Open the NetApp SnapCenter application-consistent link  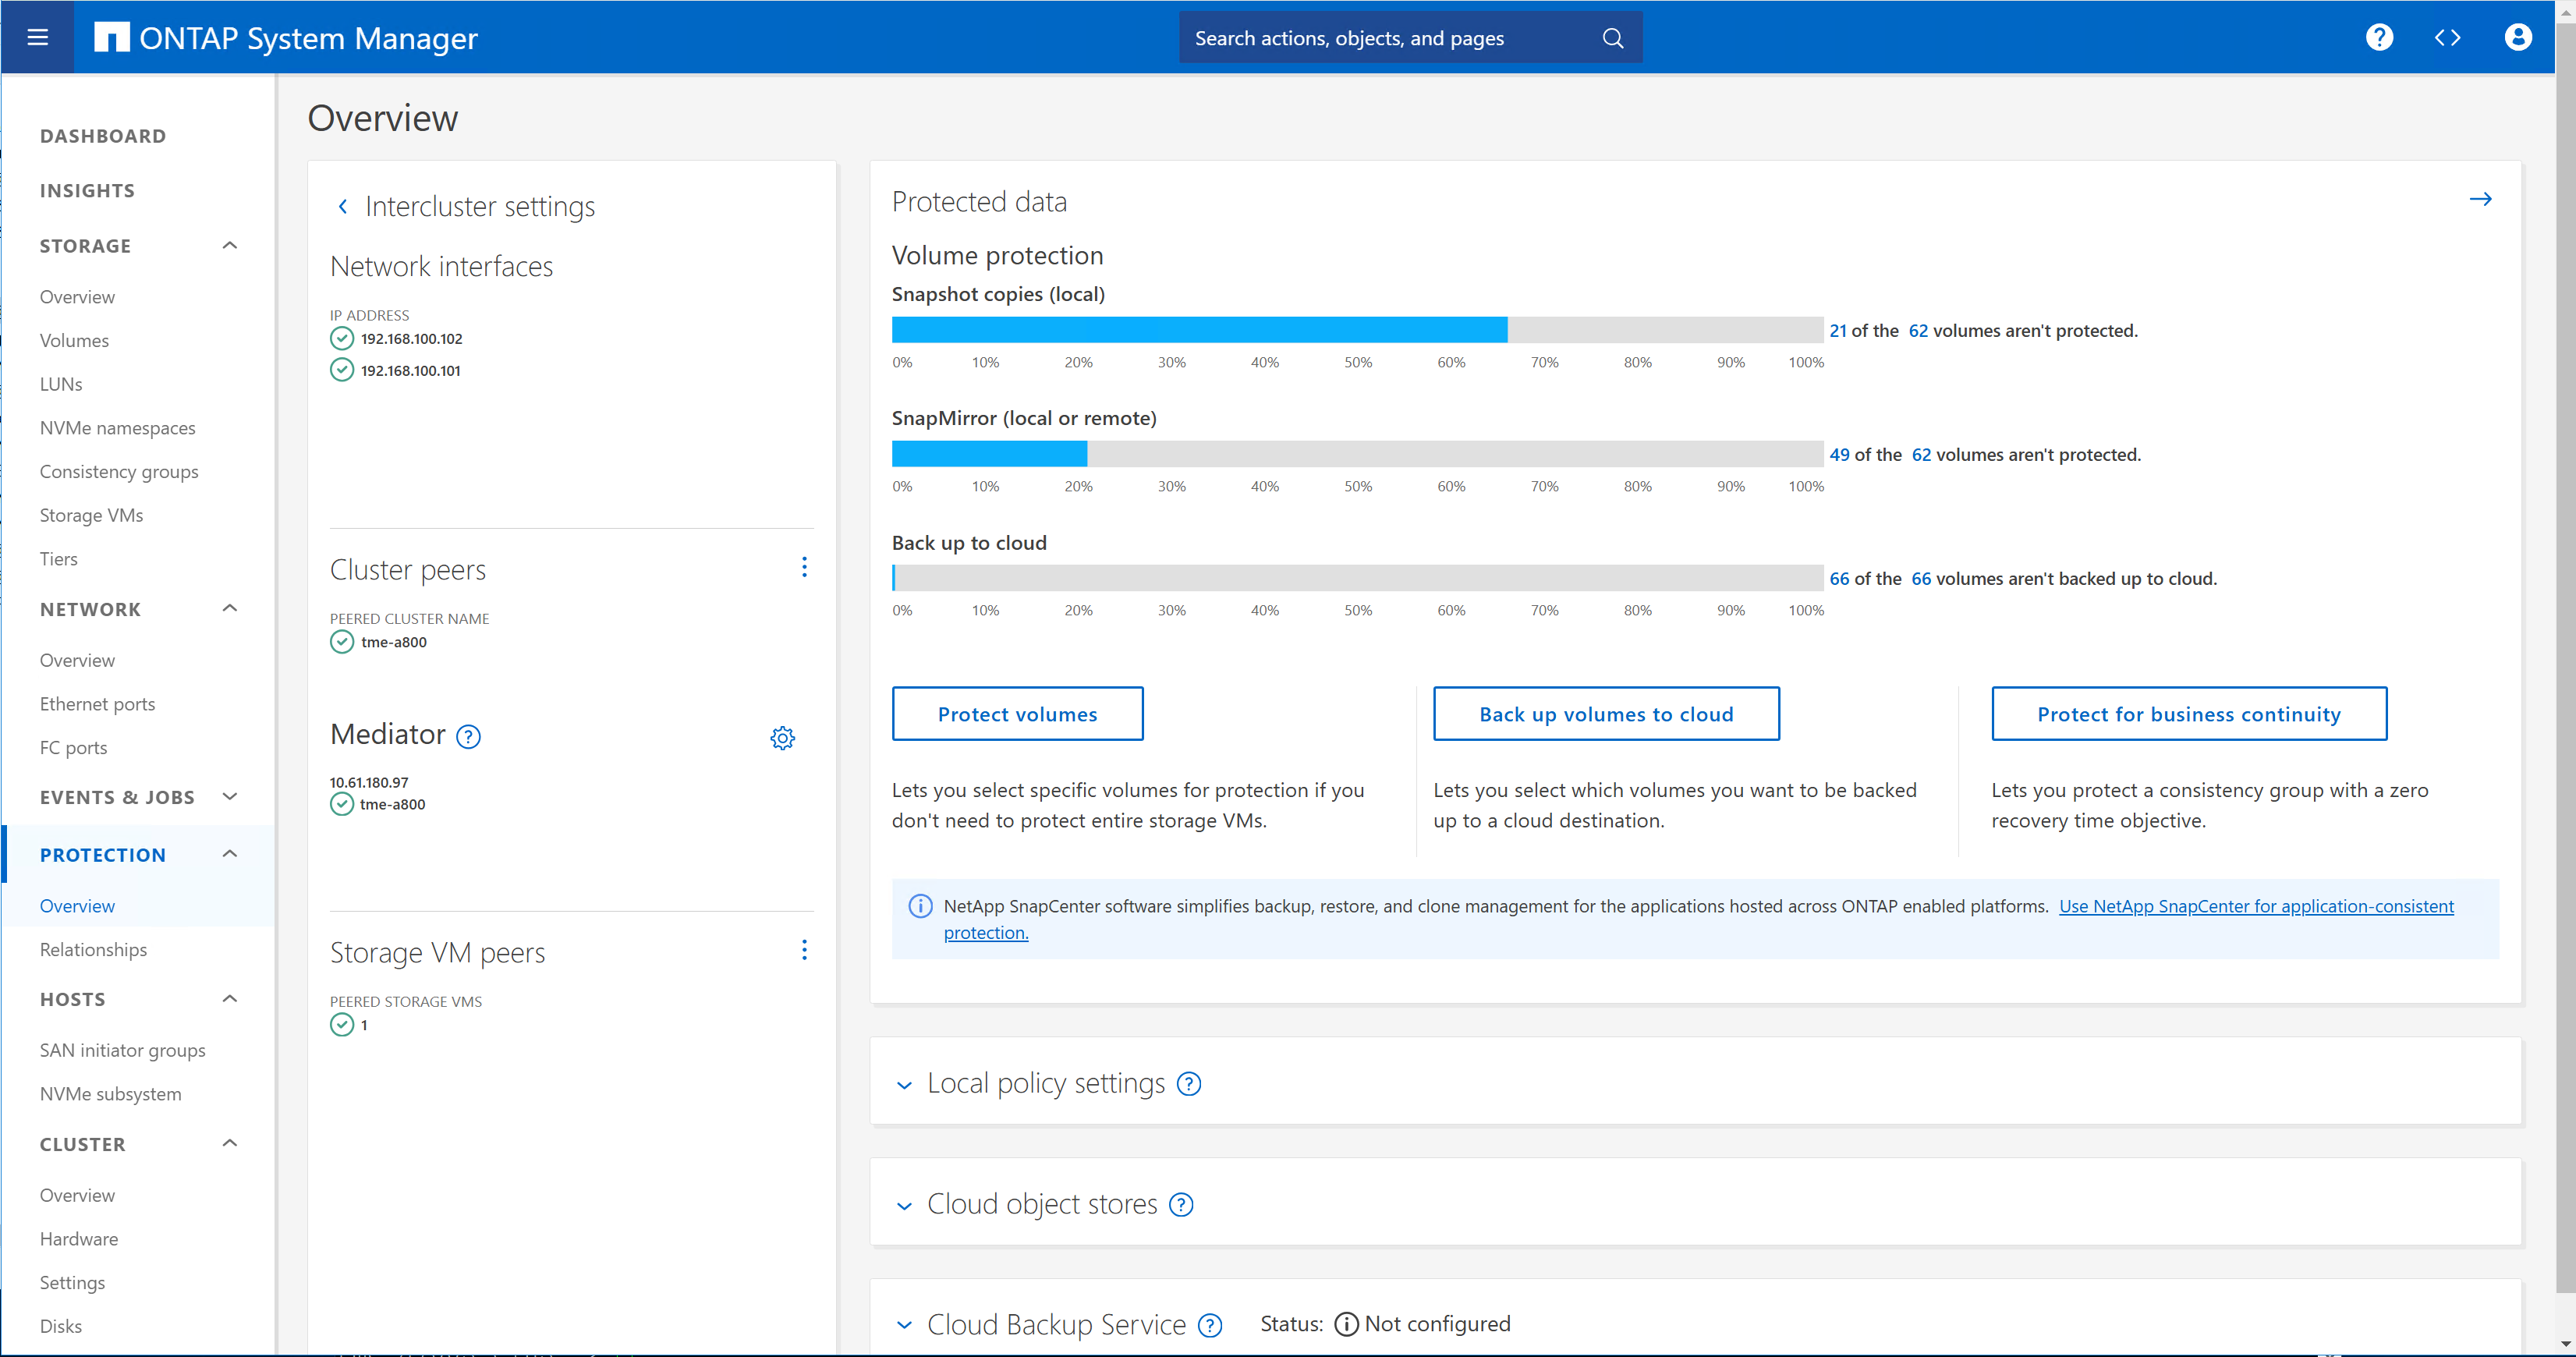click(x=2255, y=906)
